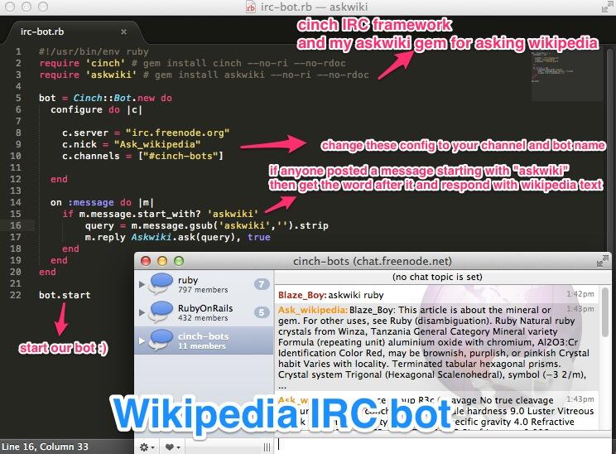Click 'on :message do |m|' on line 14
616x454 pixels.
(102, 202)
